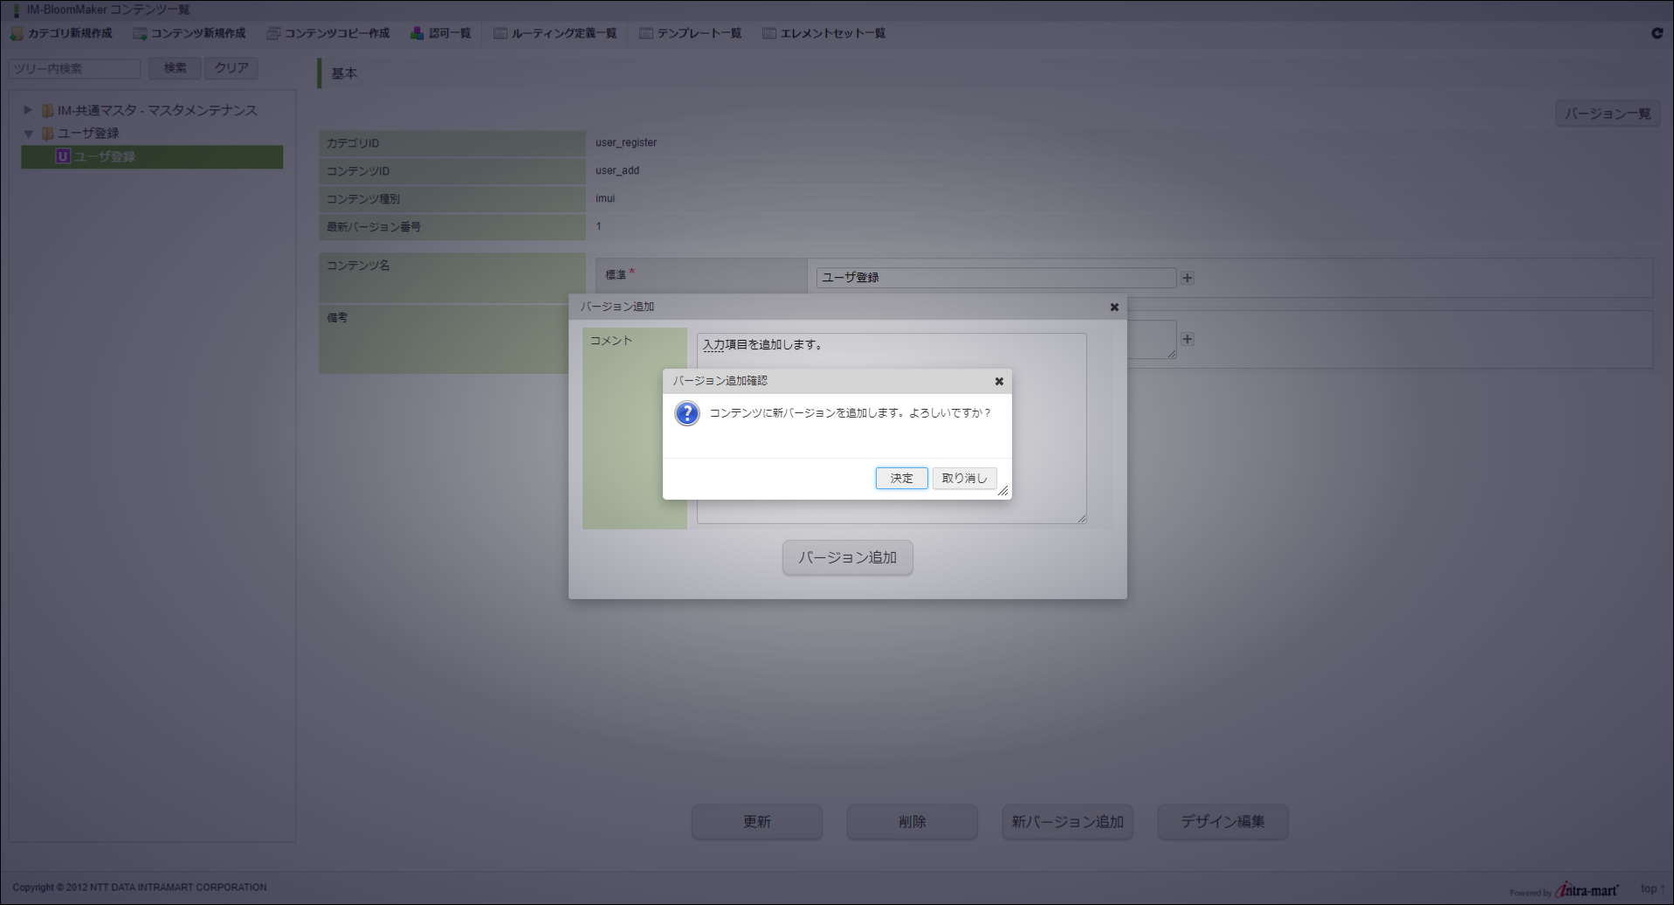This screenshot has height=905, width=1674.
Task: Click the intra-mart logo in footer
Action: click(1587, 890)
